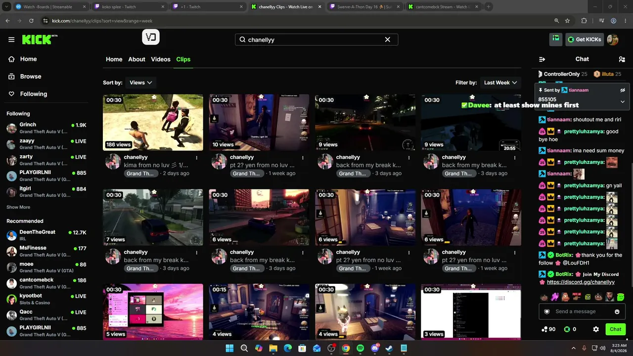Viewport: 633px width, 356px height.
Task: Switch to the channel Home tab
Action: 114,59
